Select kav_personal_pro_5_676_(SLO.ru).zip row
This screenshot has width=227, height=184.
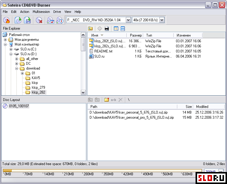click(x=156, y=117)
